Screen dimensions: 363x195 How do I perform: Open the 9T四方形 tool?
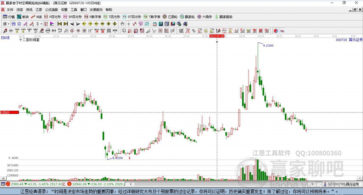(x=132, y=17)
